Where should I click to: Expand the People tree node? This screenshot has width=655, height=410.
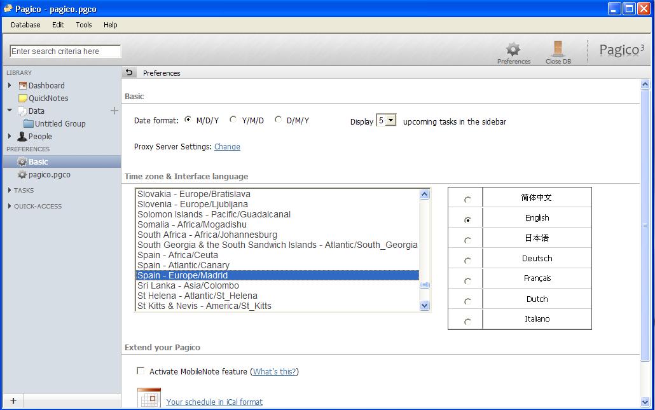pyautogui.click(x=10, y=136)
